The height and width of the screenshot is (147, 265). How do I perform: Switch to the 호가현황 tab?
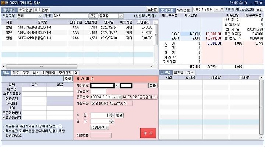pyautogui.click(x=25, y=10)
